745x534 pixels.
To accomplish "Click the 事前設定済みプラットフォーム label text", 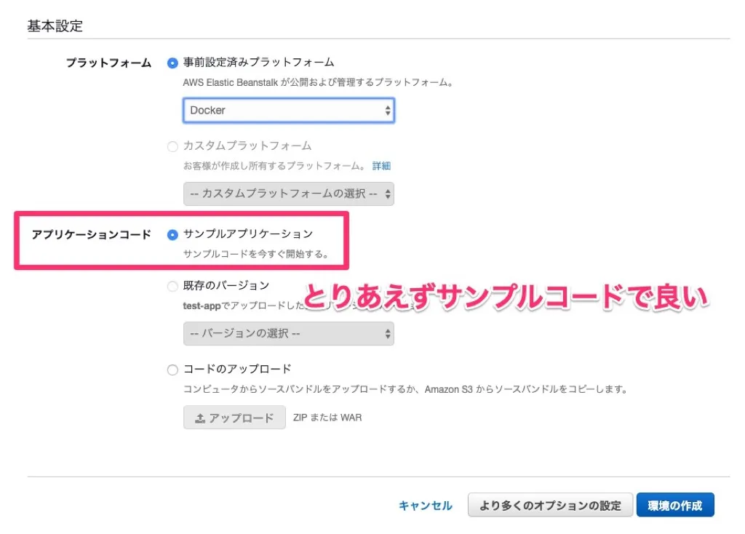I will 258,63.
